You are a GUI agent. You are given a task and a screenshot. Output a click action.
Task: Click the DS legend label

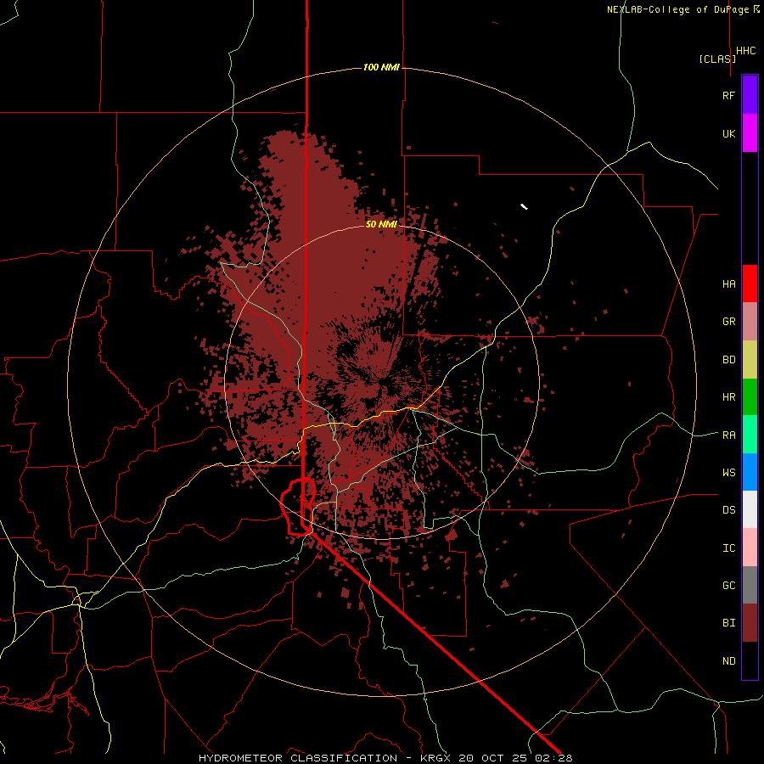[729, 510]
